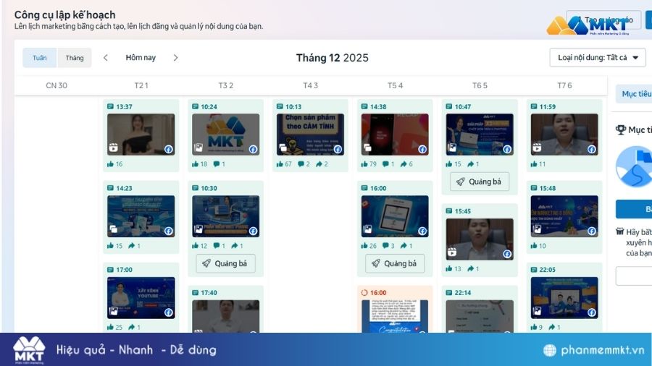The height and width of the screenshot is (366, 652).
Task: Open the scheduled 16:00 post with orange clock
Action: (x=395, y=316)
